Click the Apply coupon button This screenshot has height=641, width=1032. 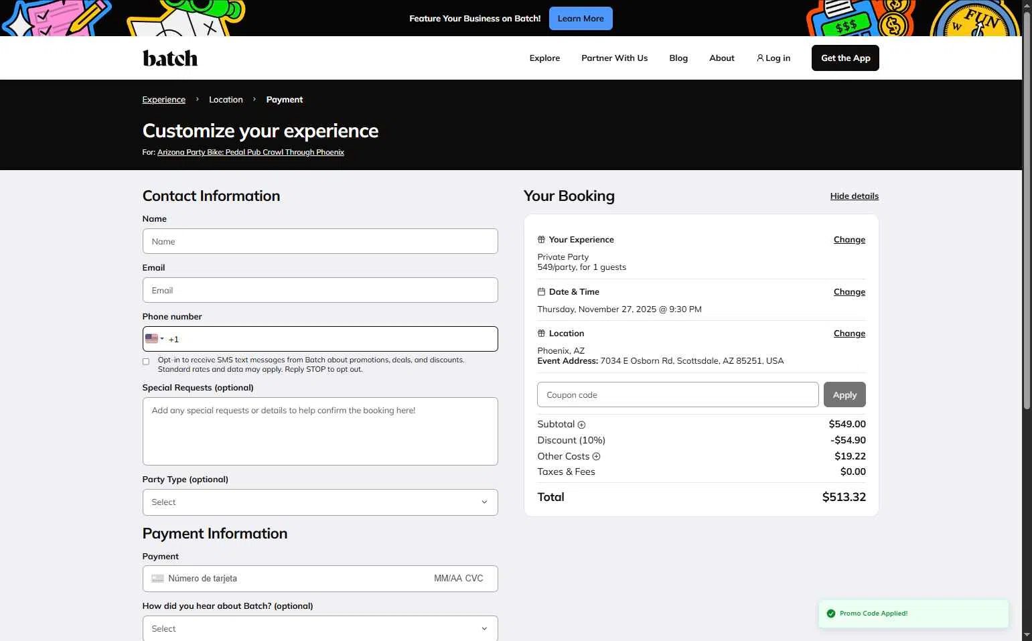[x=844, y=395]
